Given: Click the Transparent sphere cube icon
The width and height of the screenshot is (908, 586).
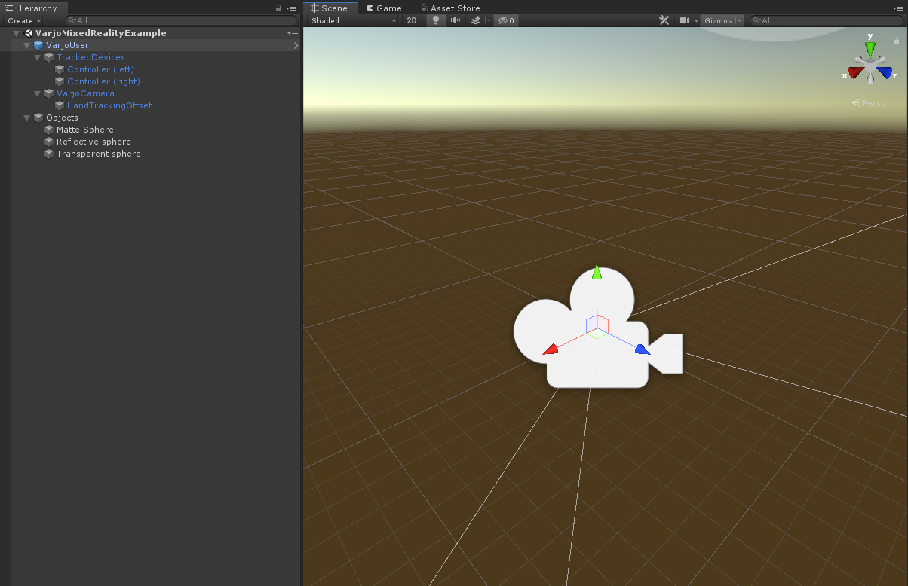Looking at the screenshot, I should coord(49,154).
